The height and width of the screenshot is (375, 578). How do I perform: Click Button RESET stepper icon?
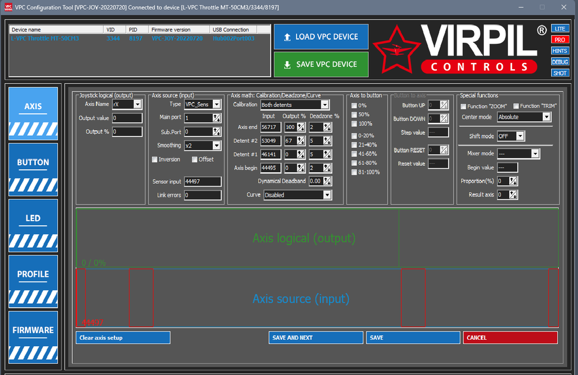coord(444,150)
